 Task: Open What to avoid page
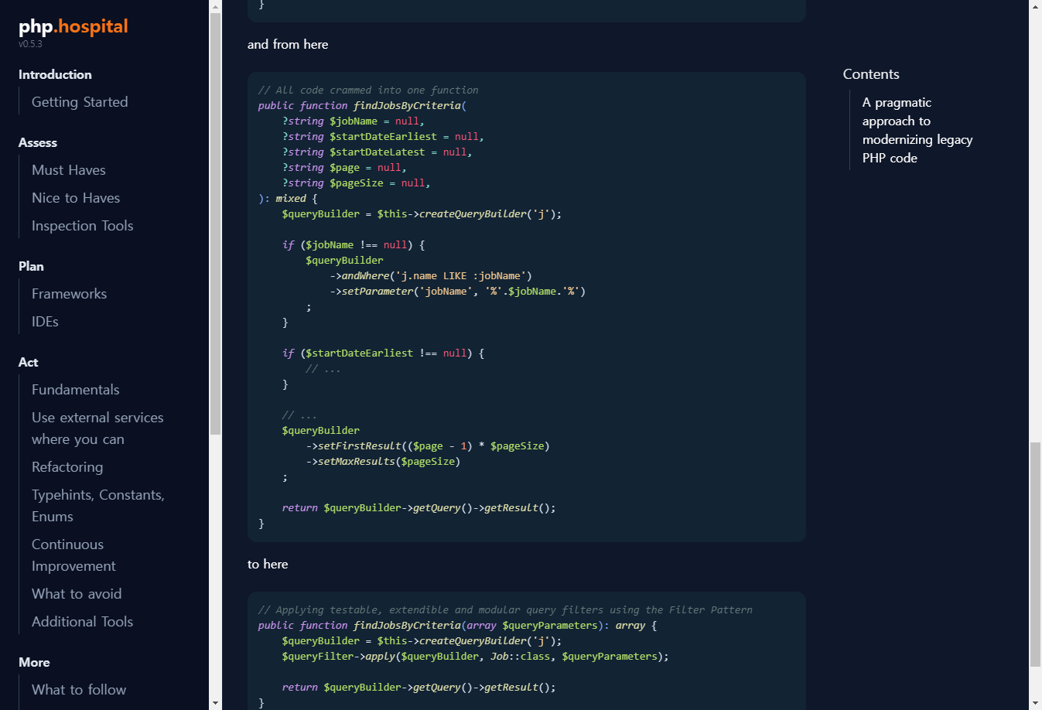(77, 594)
